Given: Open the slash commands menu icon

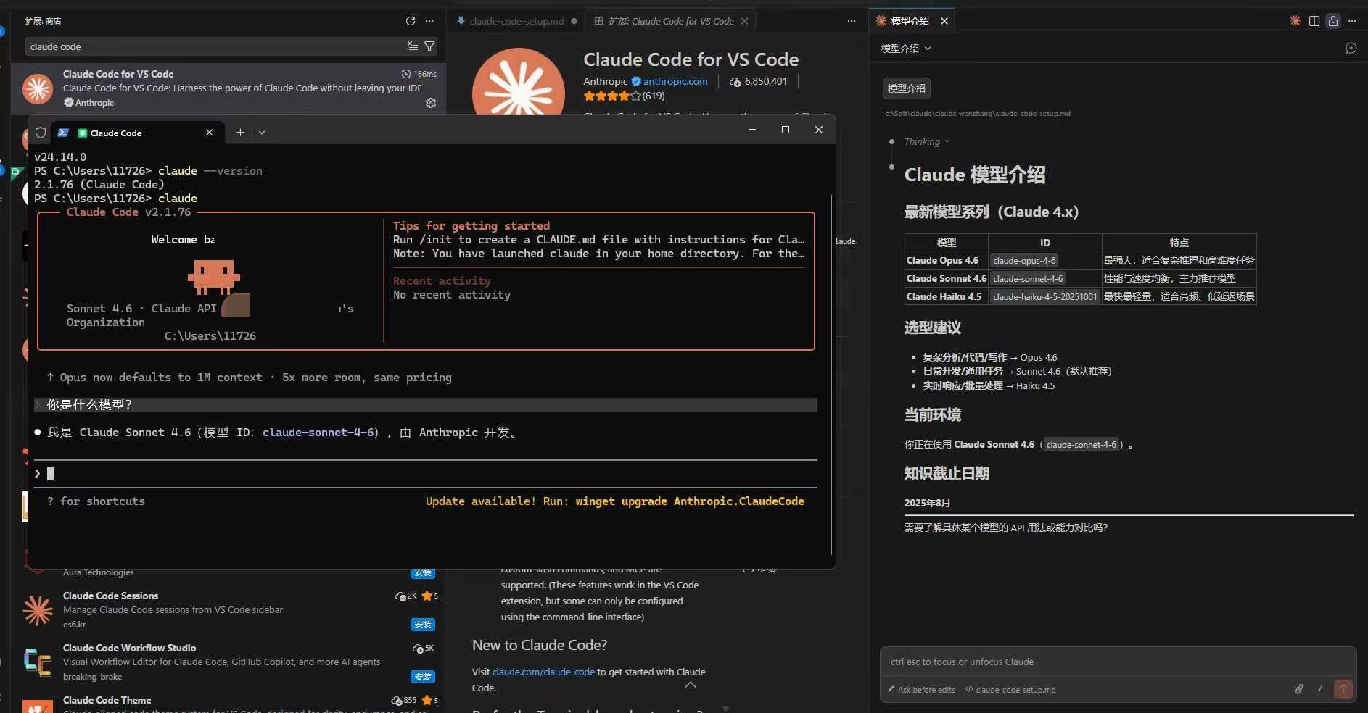Looking at the screenshot, I should (1320, 689).
